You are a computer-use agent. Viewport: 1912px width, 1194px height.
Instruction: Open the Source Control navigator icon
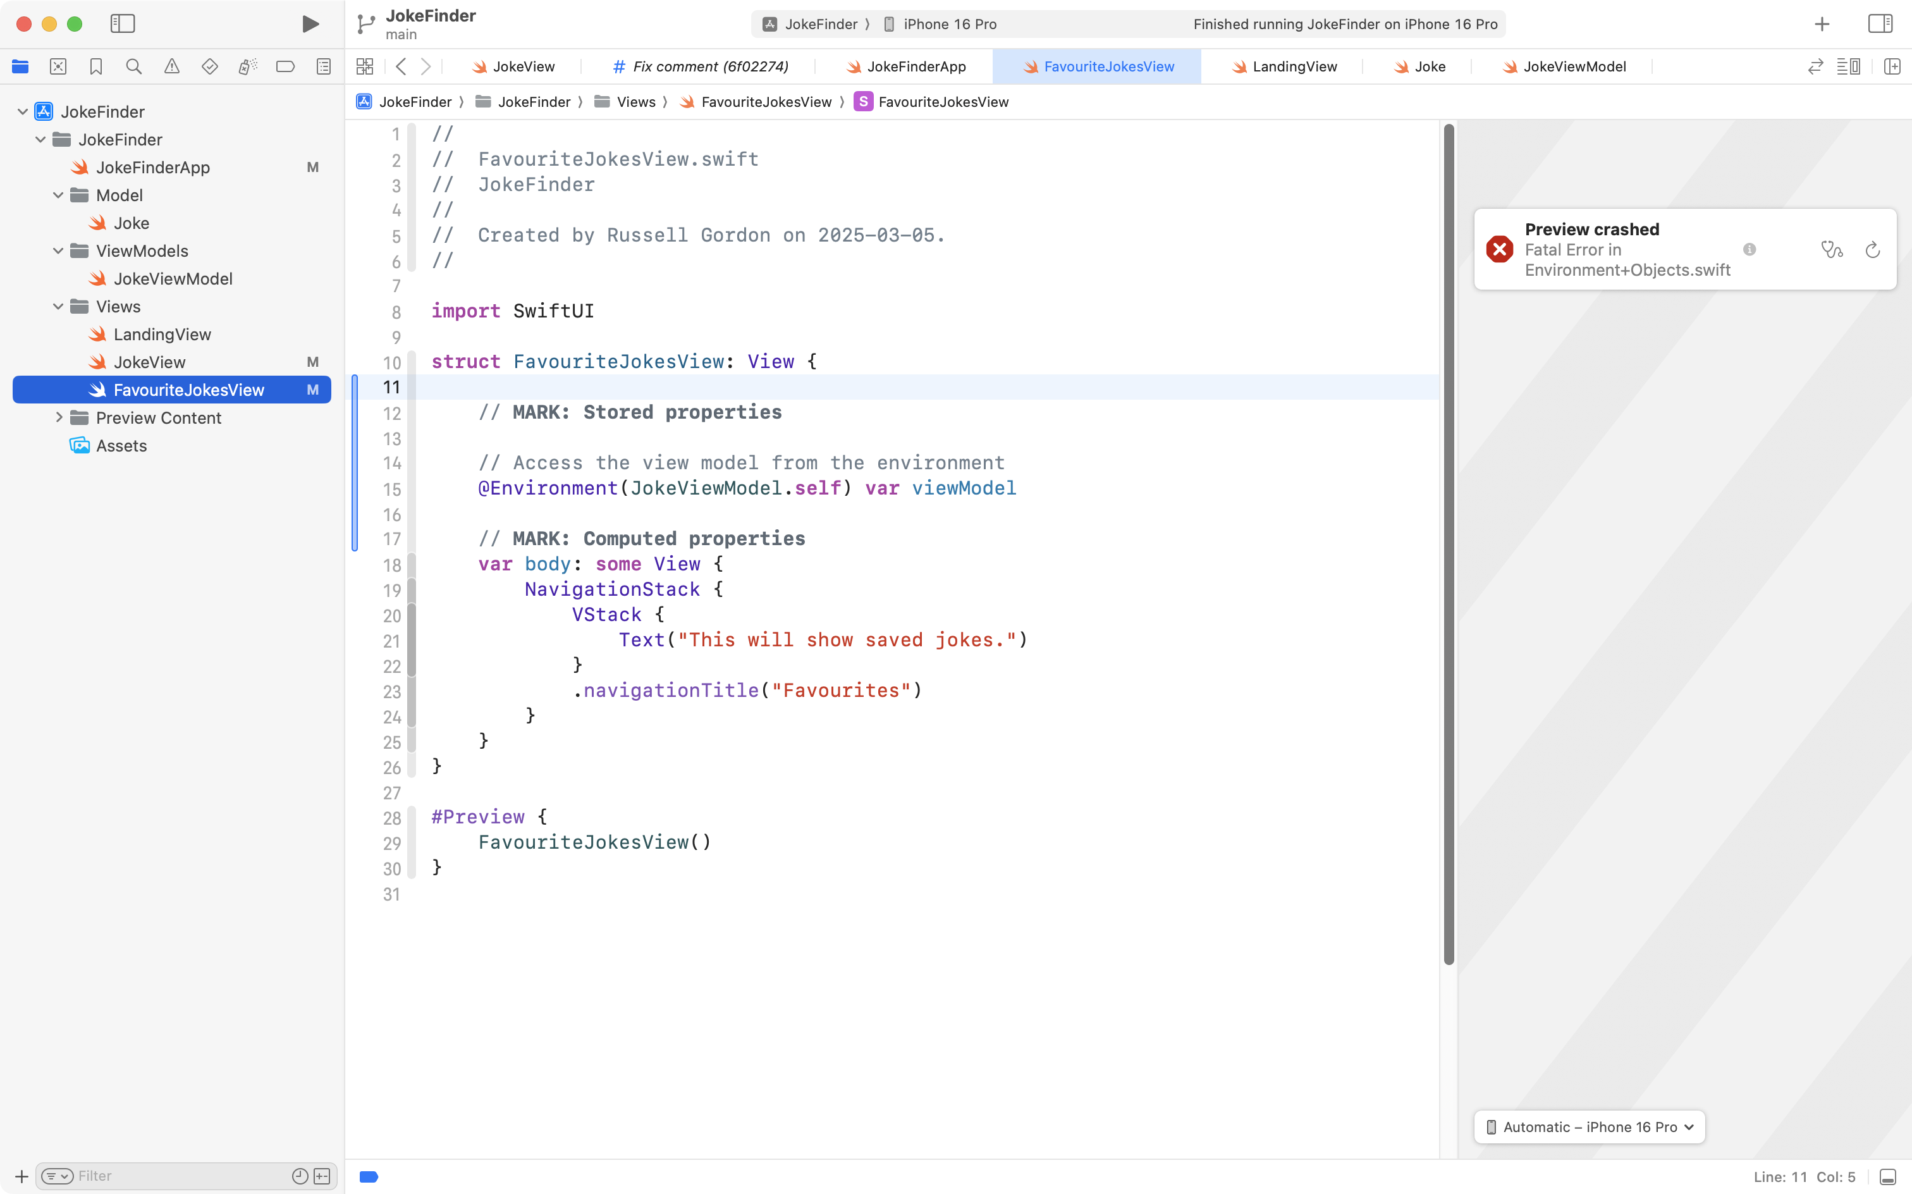point(58,66)
